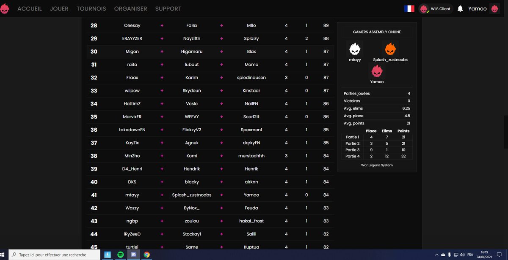Click the GAMERS ASSEMBLY ONLINE title

click(x=377, y=32)
